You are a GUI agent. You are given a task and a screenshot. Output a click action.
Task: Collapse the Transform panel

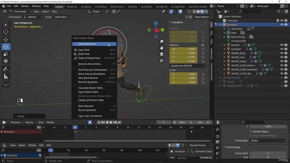(170, 22)
